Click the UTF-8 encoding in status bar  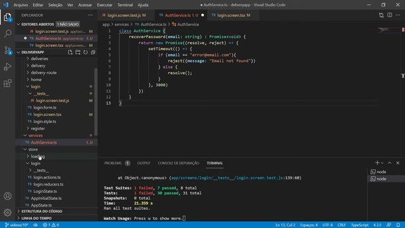point(328,225)
